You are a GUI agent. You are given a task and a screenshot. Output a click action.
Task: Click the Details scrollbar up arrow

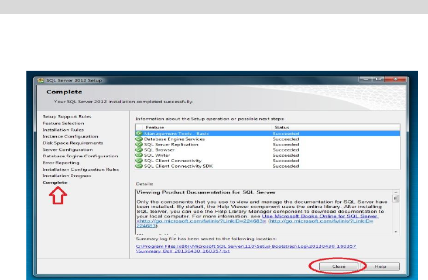(396, 192)
